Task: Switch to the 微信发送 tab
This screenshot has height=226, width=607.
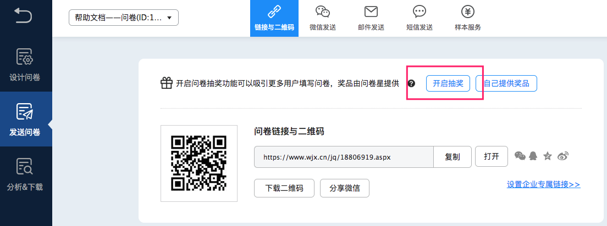Action: pyautogui.click(x=322, y=18)
